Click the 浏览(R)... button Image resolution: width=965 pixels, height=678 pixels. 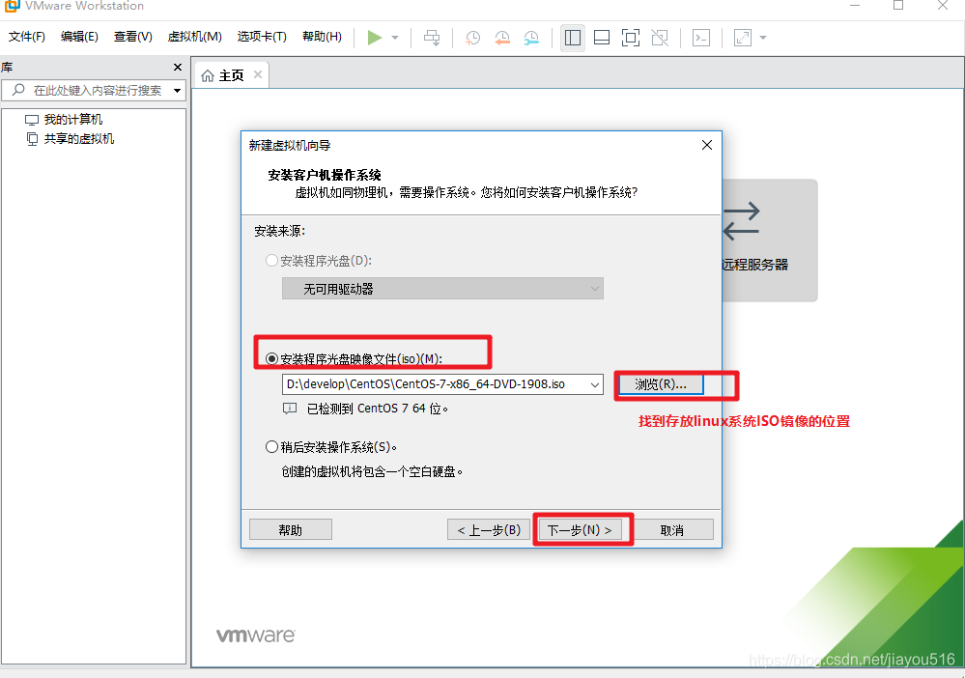pyautogui.click(x=661, y=384)
